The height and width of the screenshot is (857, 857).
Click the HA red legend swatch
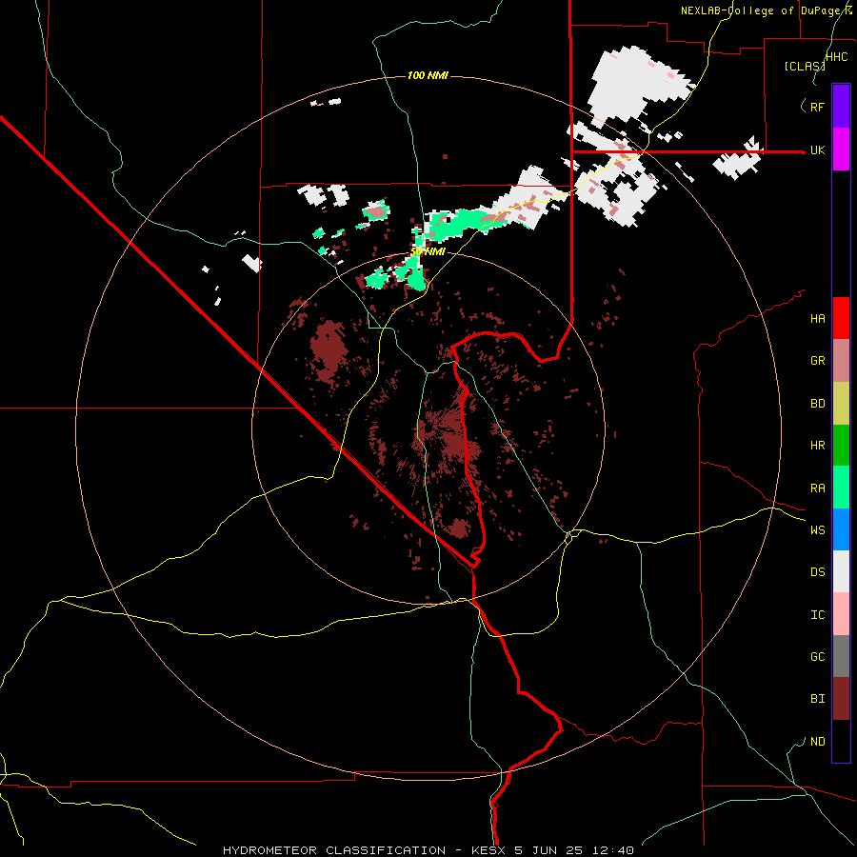841,318
